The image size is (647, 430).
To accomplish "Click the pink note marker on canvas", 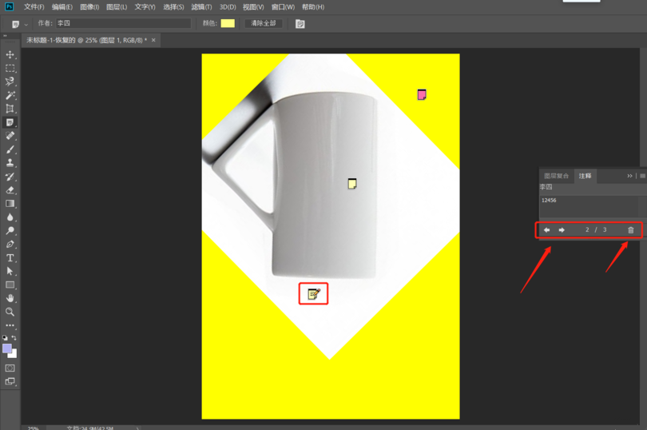I will point(422,94).
